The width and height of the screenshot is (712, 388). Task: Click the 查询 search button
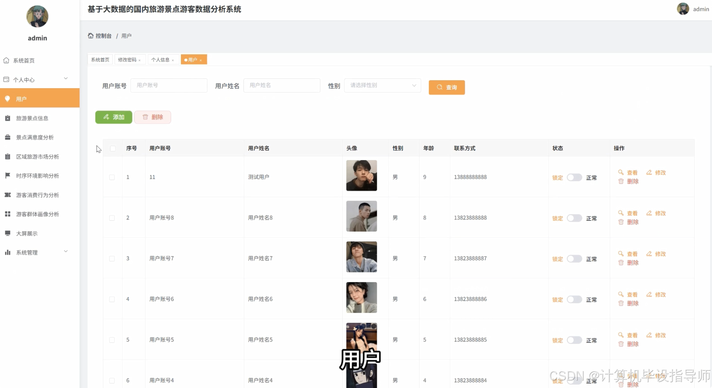coord(446,87)
